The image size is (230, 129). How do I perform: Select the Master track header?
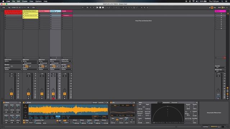tap(220, 11)
